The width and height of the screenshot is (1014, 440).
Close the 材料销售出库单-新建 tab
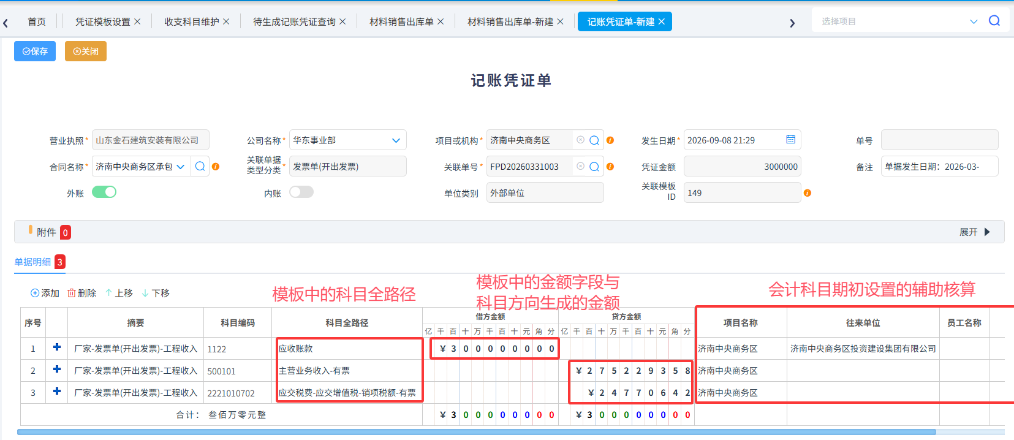point(560,21)
